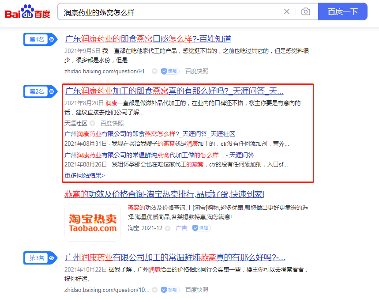Viewport: 379px width, 299px height.
Task: Click date 2021年9月5日 in first result
Action: [82, 51]
